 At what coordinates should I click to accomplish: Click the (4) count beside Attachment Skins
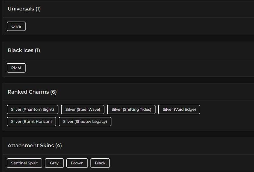[58, 146]
